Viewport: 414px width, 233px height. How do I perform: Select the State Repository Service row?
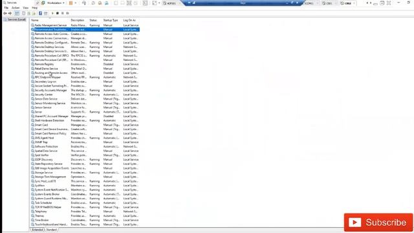coord(85,164)
